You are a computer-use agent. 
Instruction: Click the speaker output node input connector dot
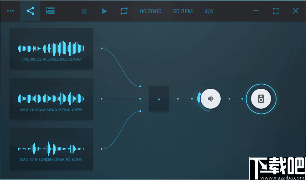coord(242,99)
